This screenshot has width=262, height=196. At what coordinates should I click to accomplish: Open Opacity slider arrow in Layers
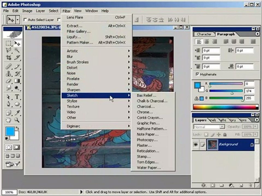(x=255, y=127)
